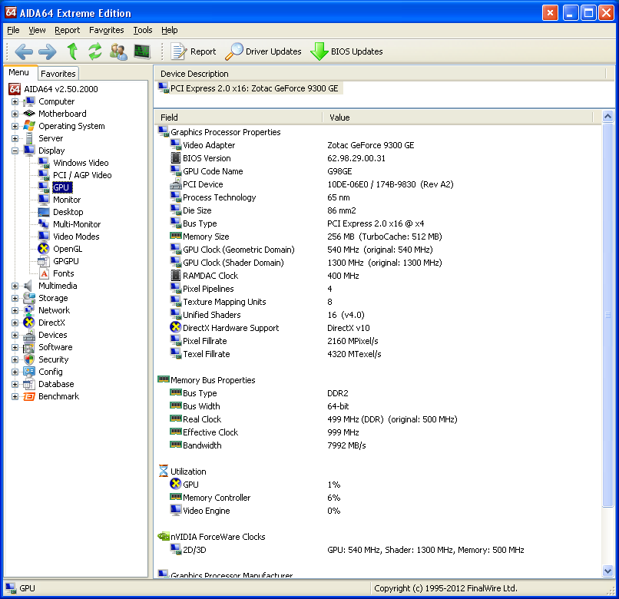Open Driver Updates
The image size is (619, 599).
tap(263, 51)
